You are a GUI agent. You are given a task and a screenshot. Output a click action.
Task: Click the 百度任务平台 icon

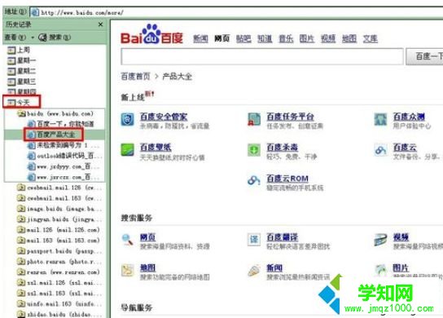(254, 119)
